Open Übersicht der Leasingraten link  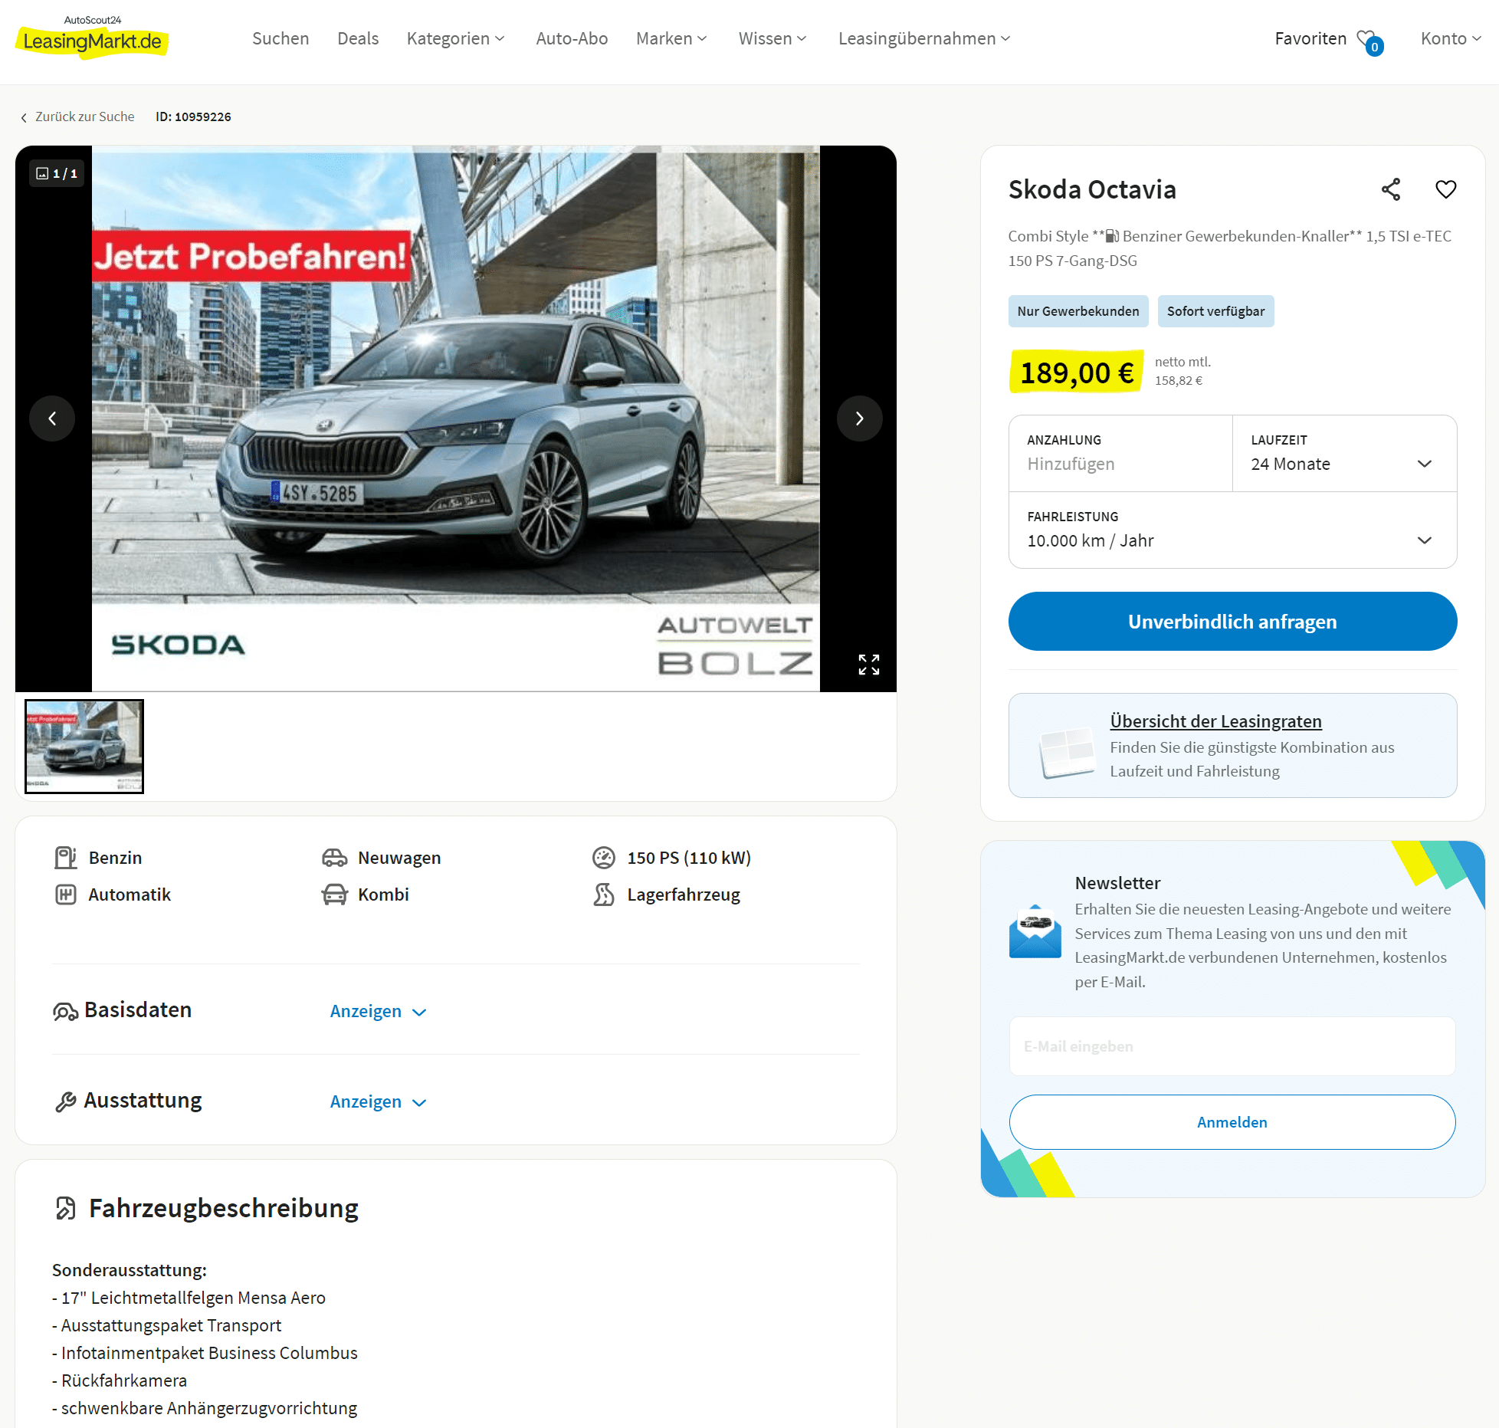[1216, 721]
